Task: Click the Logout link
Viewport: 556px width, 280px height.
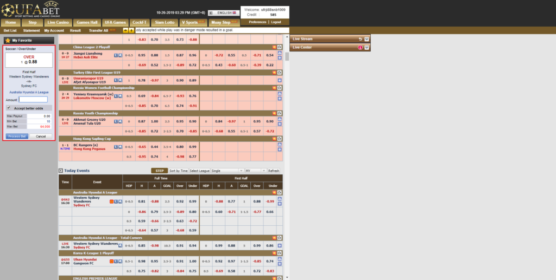Action: click(x=276, y=22)
